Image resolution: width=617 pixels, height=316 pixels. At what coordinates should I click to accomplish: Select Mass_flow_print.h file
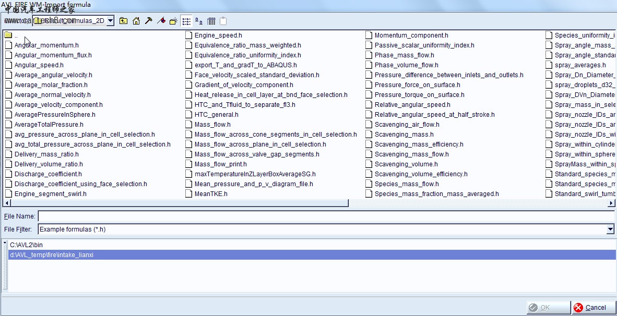(217, 164)
